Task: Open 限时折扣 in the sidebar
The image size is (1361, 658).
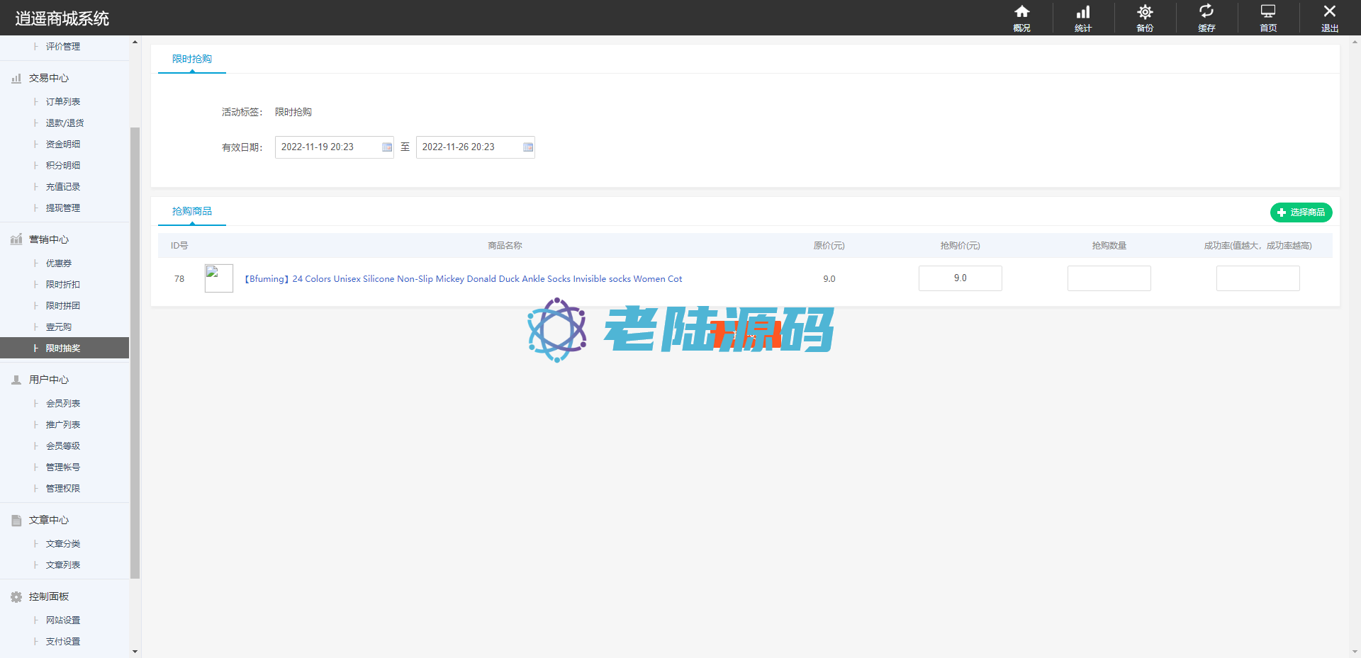Action: (63, 285)
